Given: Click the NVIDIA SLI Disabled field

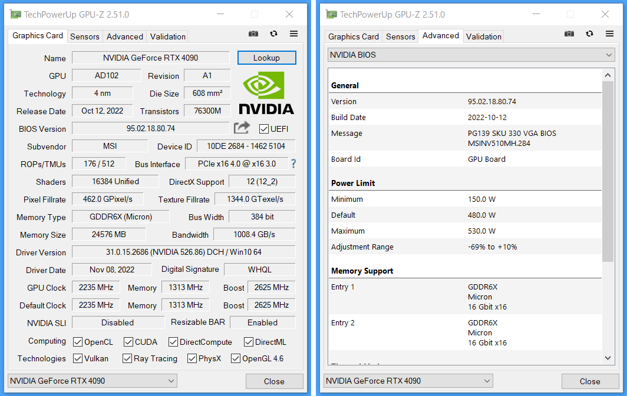Looking at the screenshot, I should coord(118,322).
